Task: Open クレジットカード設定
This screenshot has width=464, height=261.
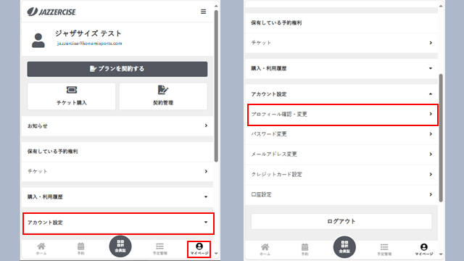Action: point(341,174)
